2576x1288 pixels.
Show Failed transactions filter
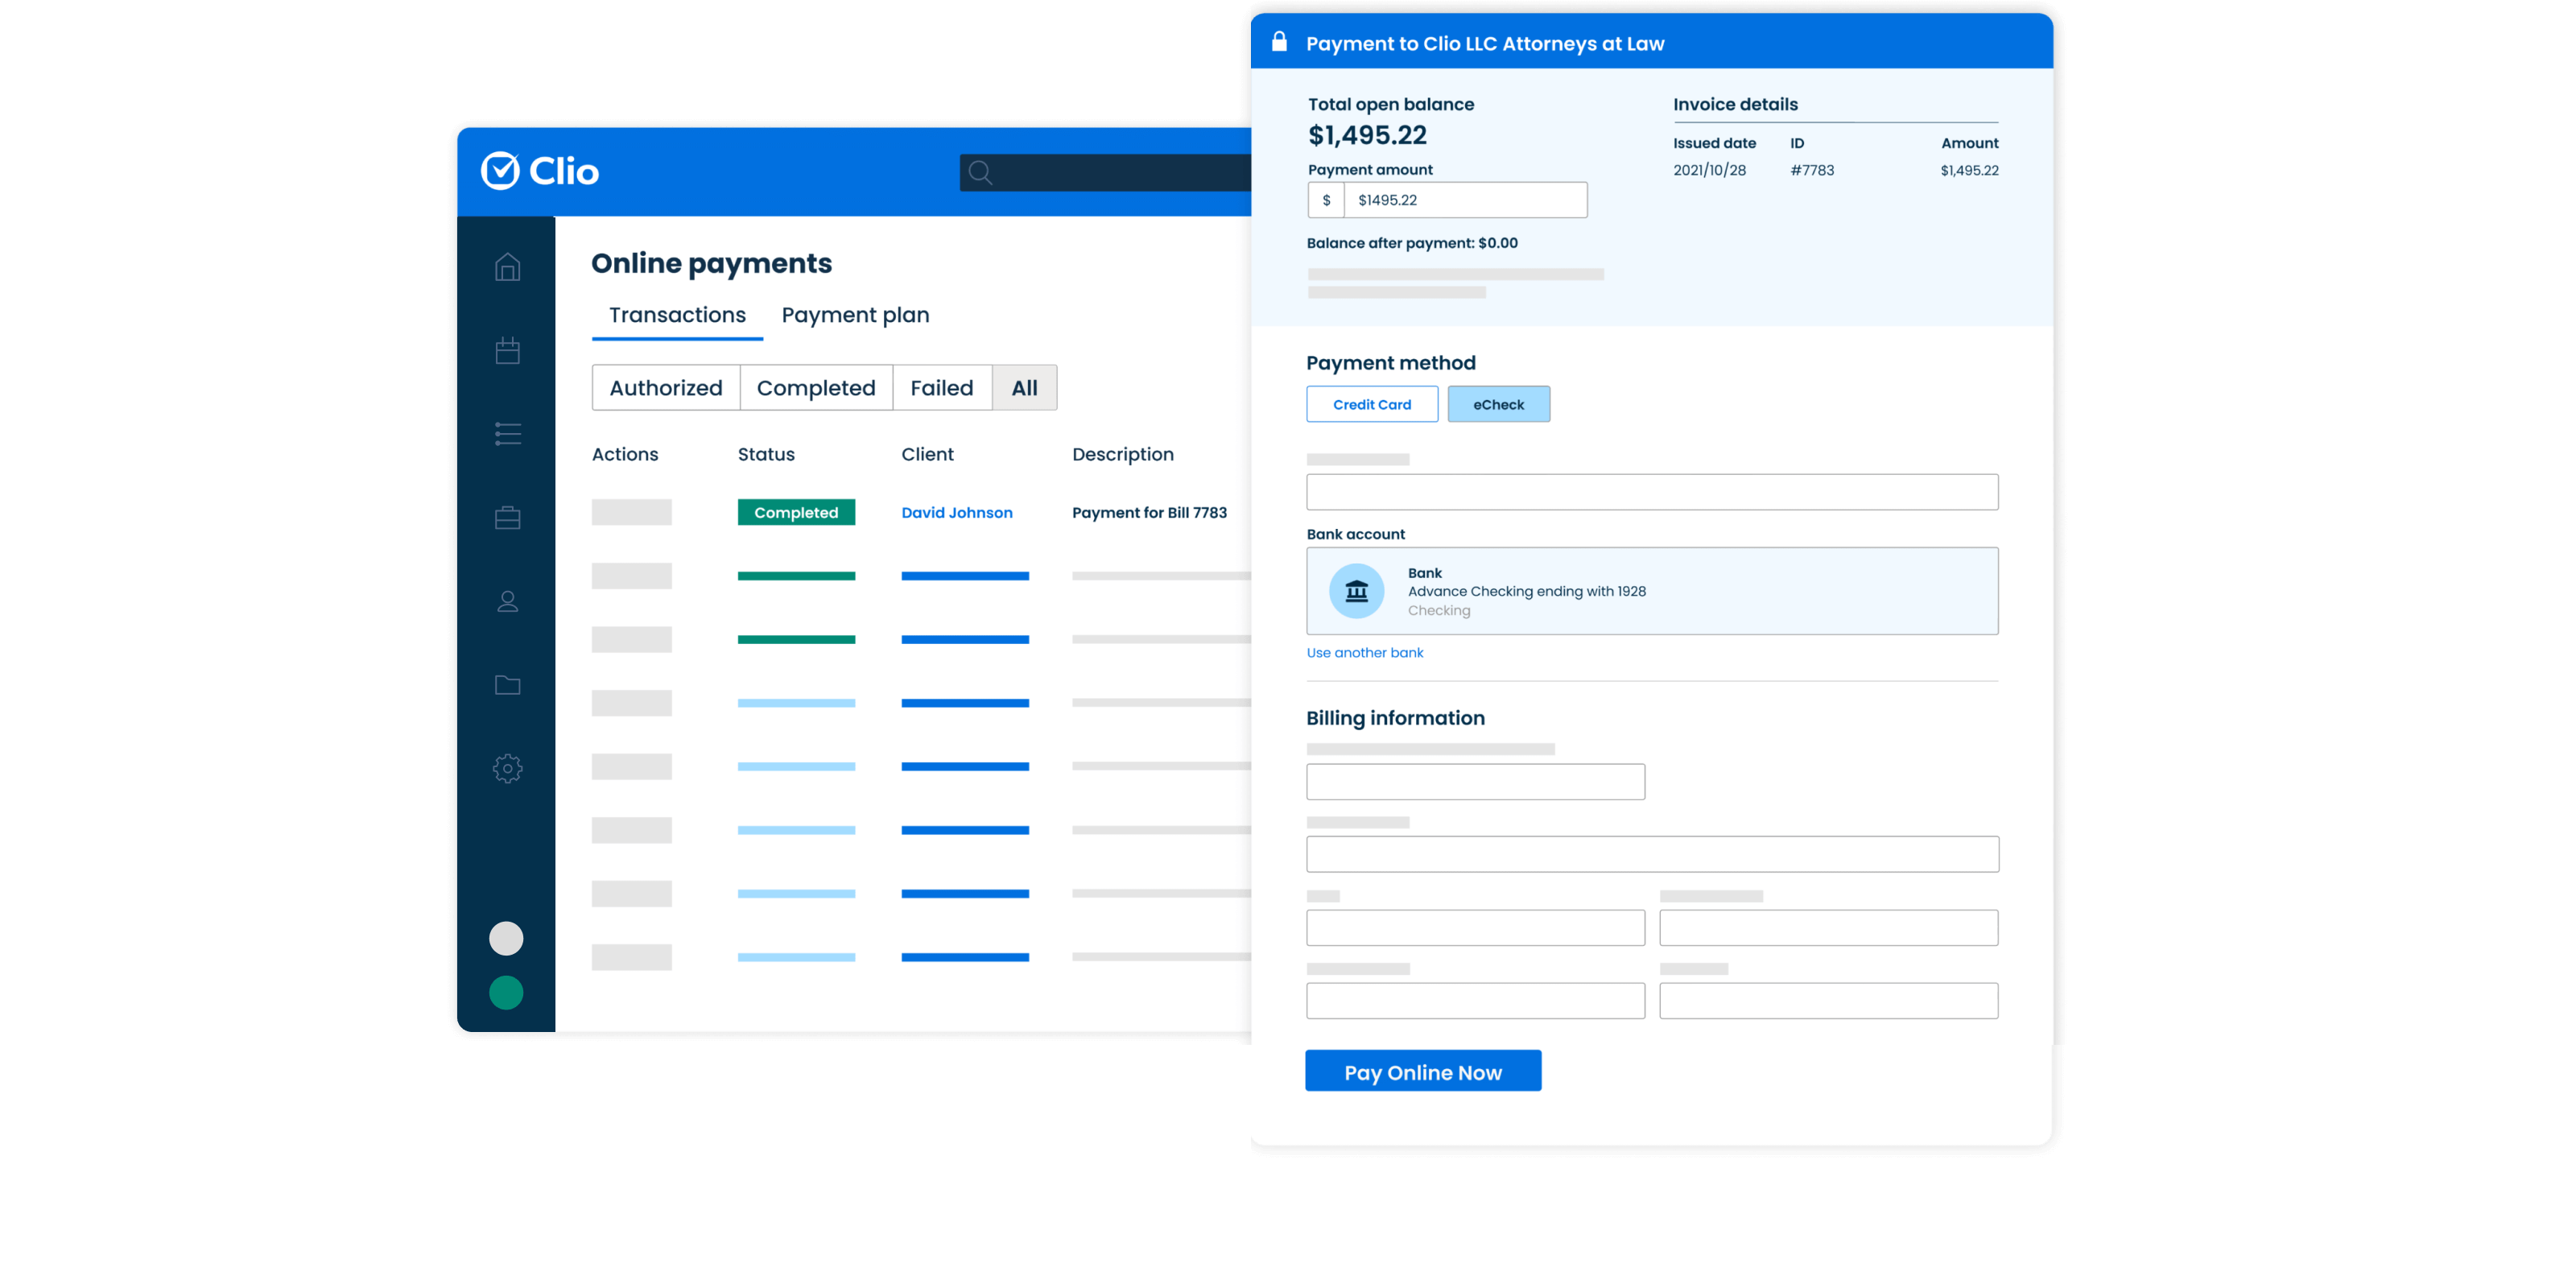tap(941, 388)
